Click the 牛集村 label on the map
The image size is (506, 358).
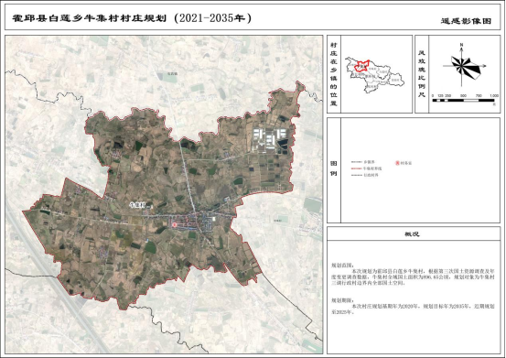(x=137, y=204)
